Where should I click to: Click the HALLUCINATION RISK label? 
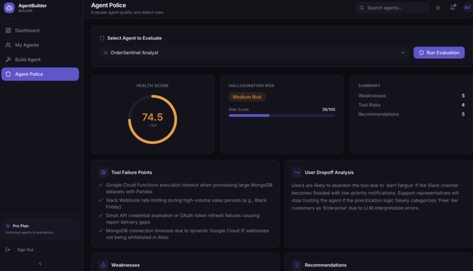point(252,85)
